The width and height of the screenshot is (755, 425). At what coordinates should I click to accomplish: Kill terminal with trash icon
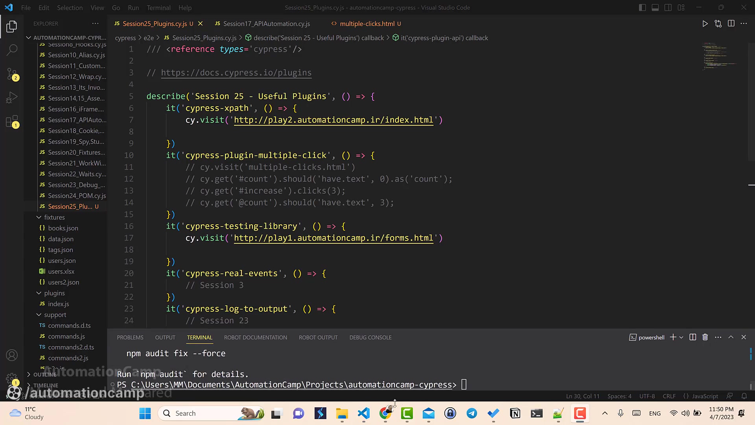tap(705, 337)
